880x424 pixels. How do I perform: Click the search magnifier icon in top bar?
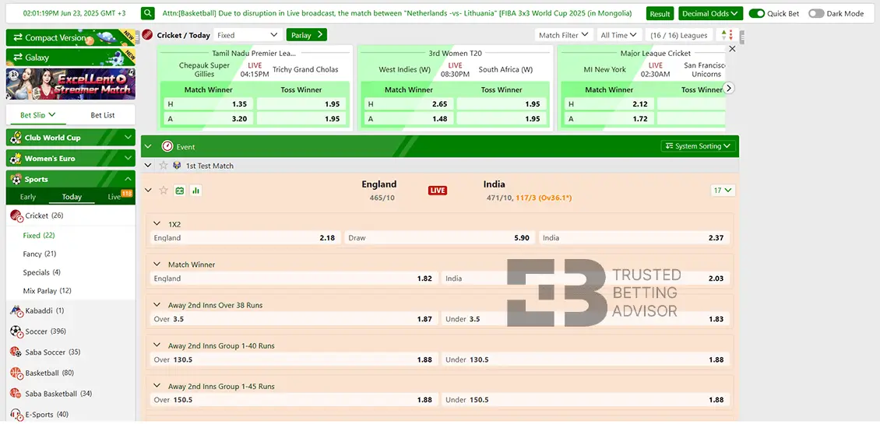(148, 13)
